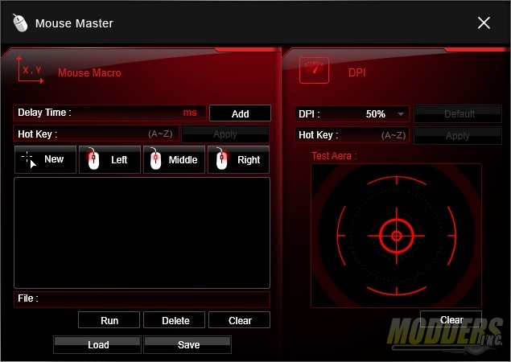The width and height of the screenshot is (511, 362).
Task: Load a macro file
Action: (x=97, y=345)
